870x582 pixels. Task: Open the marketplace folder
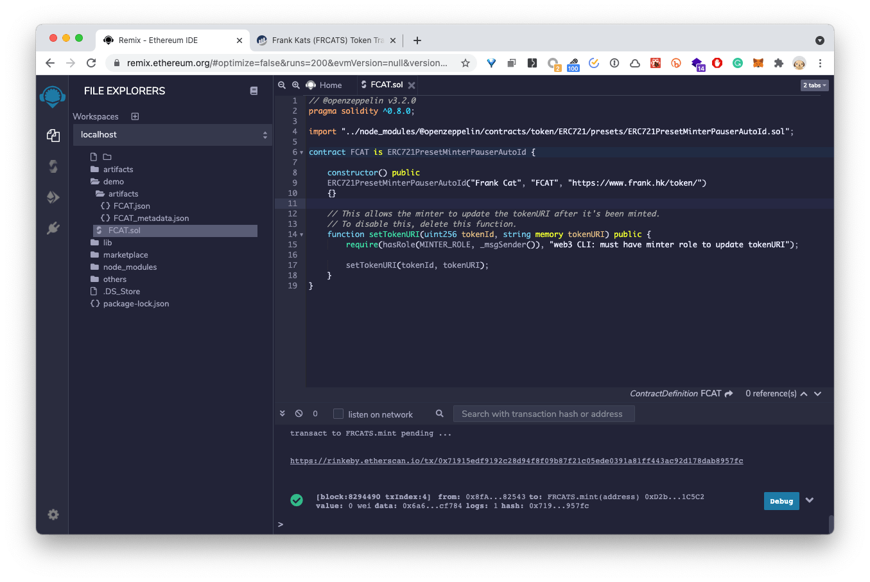click(x=125, y=255)
